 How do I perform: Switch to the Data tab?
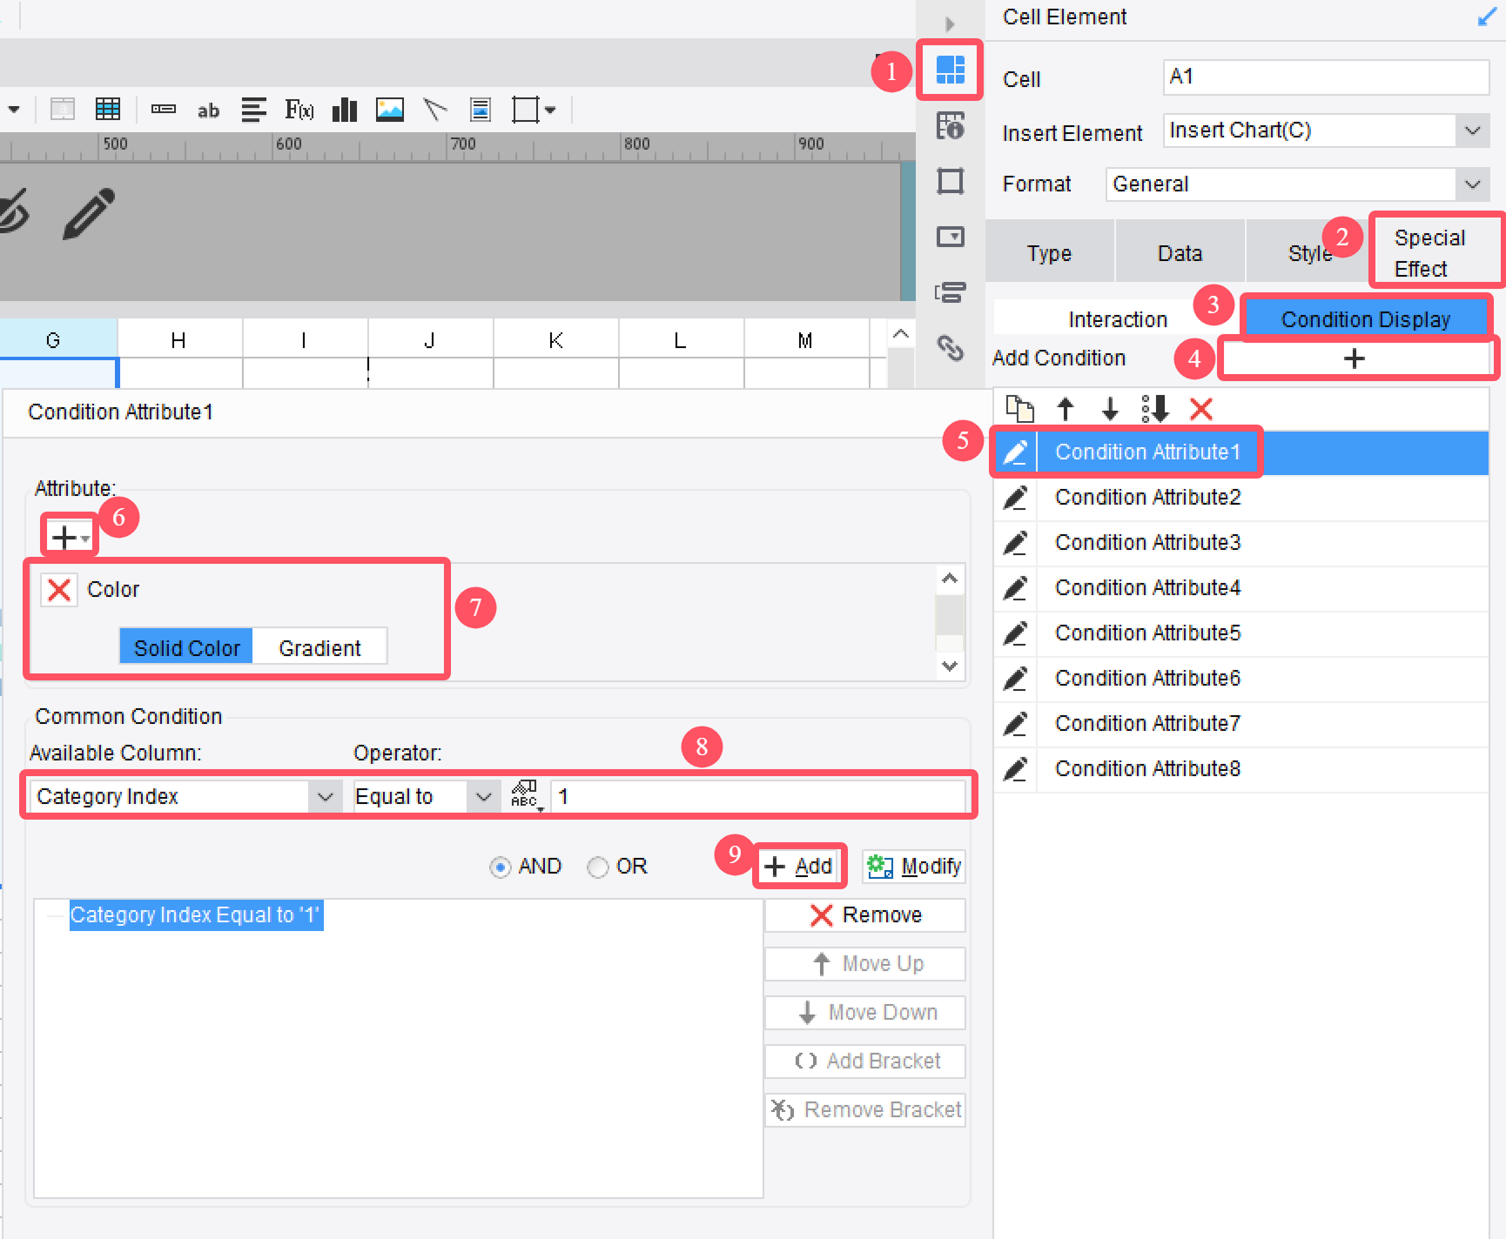coord(1180,253)
